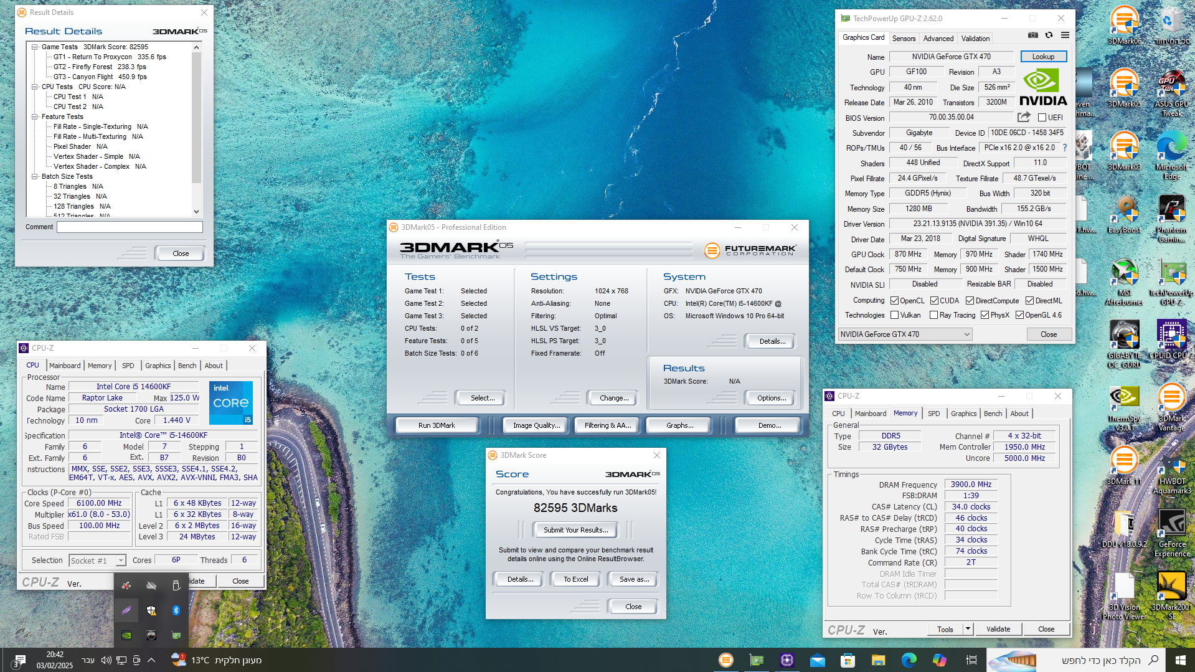This screenshot has height=672, width=1195.
Task: Click Submit Your Results button
Action: [575, 530]
